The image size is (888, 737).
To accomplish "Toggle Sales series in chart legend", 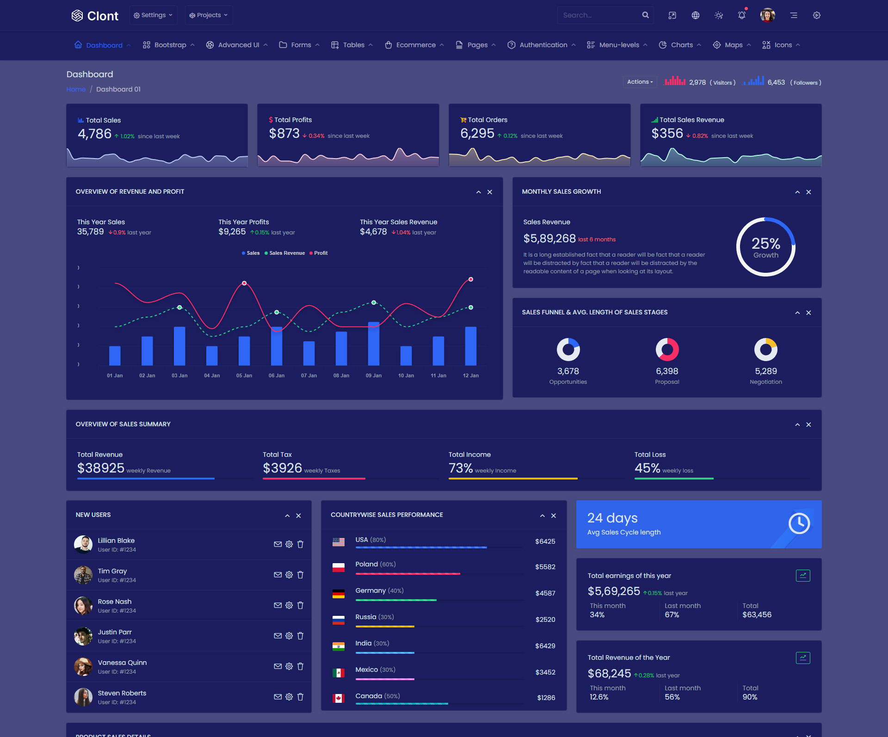I will (250, 253).
